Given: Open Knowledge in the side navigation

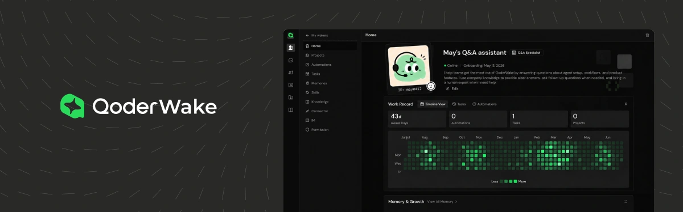Looking at the screenshot, I should click(330, 101).
